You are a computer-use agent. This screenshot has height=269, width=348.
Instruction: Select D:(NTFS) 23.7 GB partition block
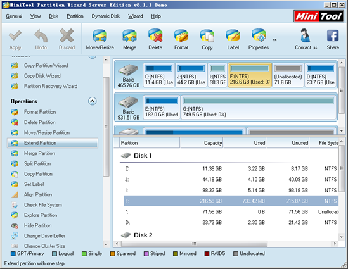pos(320,75)
